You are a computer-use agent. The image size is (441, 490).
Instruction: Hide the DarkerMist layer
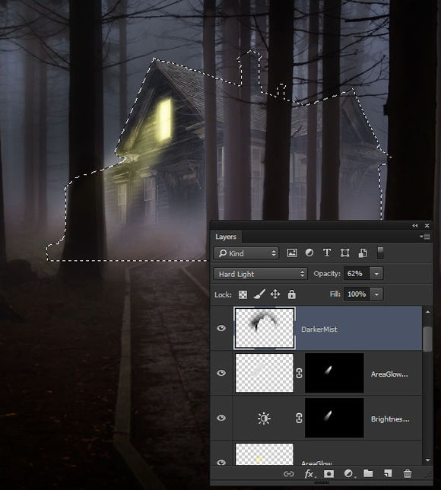pyautogui.click(x=221, y=328)
